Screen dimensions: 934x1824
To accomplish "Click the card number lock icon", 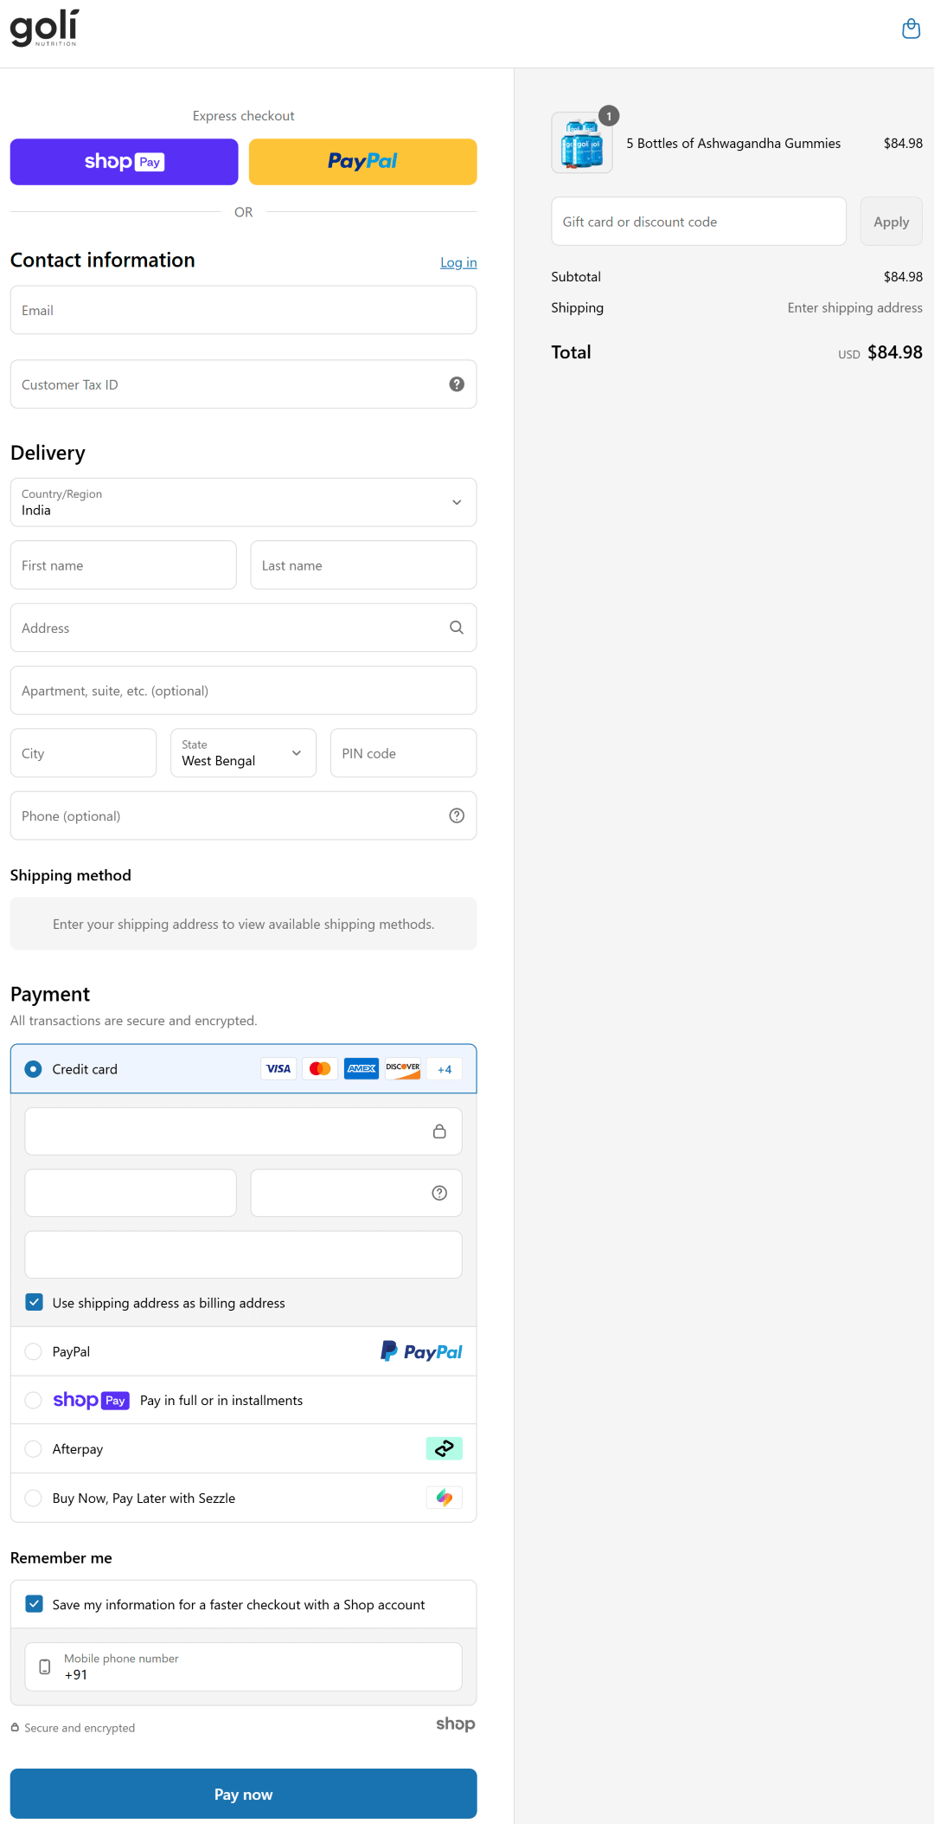I will coord(439,1131).
